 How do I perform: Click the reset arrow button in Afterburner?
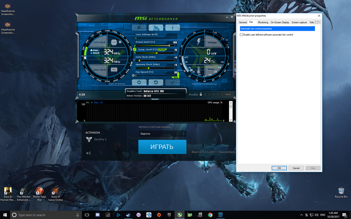coord(156,82)
